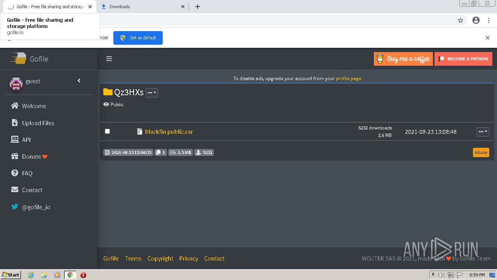Click the Opera taskbar icon
The image size is (497, 280).
pyautogui.click(x=83, y=275)
